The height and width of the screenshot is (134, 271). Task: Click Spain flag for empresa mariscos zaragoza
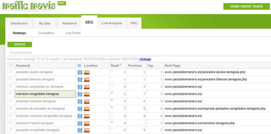(x=87, y=102)
